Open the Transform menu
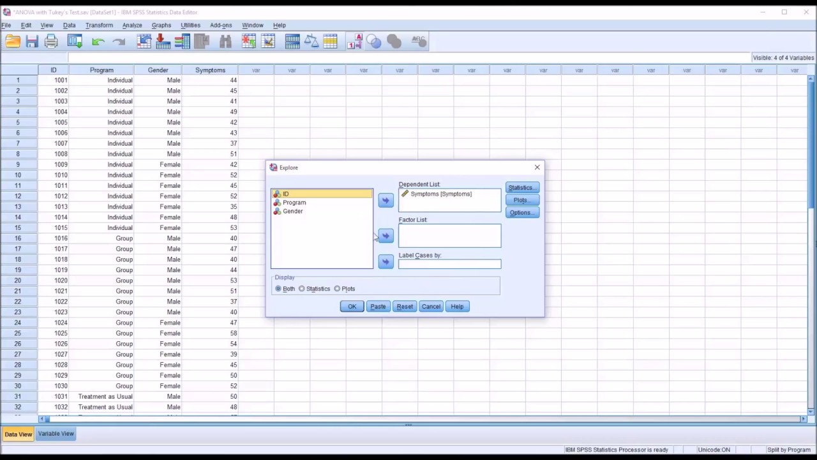The image size is (817, 460). (99, 25)
